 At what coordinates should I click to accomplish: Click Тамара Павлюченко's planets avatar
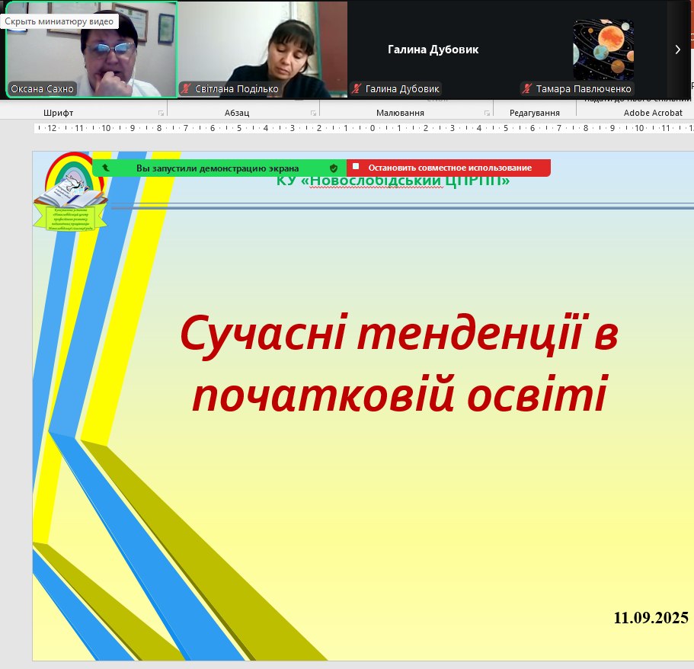(x=603, y=50)
